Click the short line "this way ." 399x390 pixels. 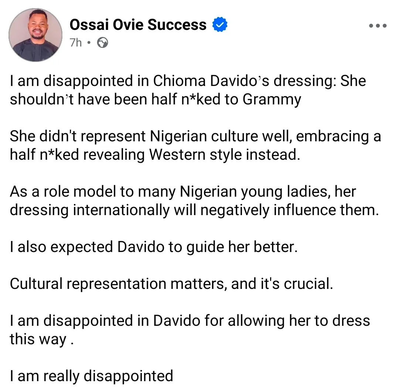tap(41, 339)
